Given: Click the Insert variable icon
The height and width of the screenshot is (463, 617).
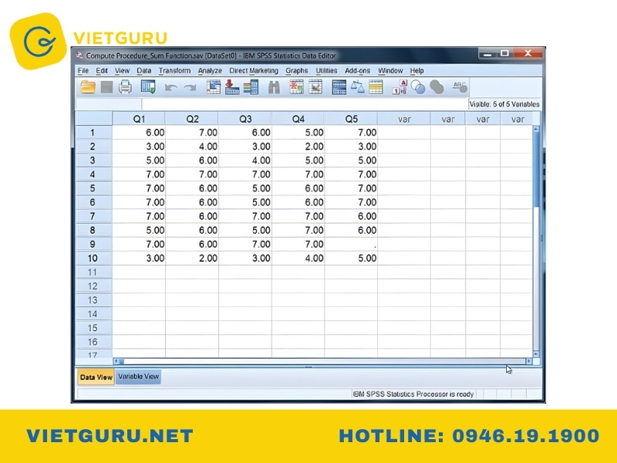Looking at the screenshot, I should [x=315, y=87].
